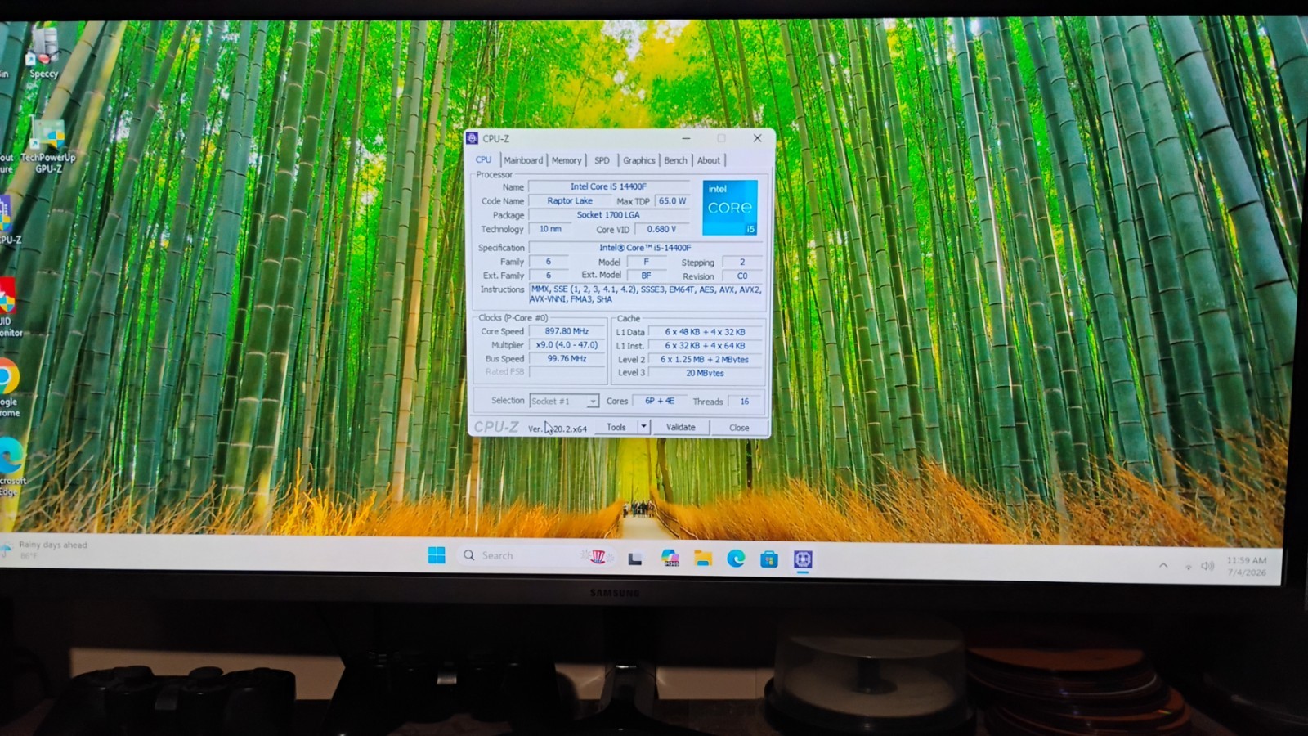This screenshot has height=736, width=1308.
Task: Close CPU-Z with the title bar X
Action: (757, 138)
